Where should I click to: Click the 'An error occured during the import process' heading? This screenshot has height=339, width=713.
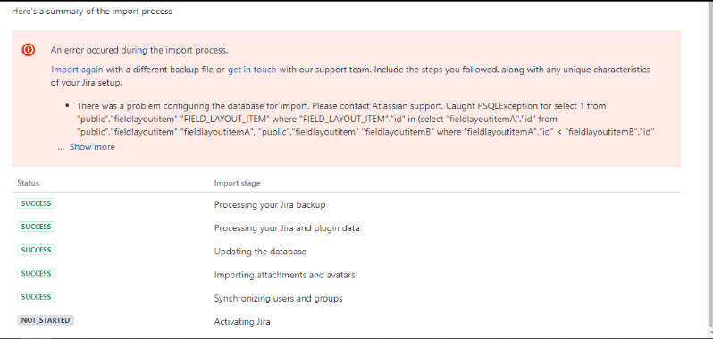coord(139,50)
